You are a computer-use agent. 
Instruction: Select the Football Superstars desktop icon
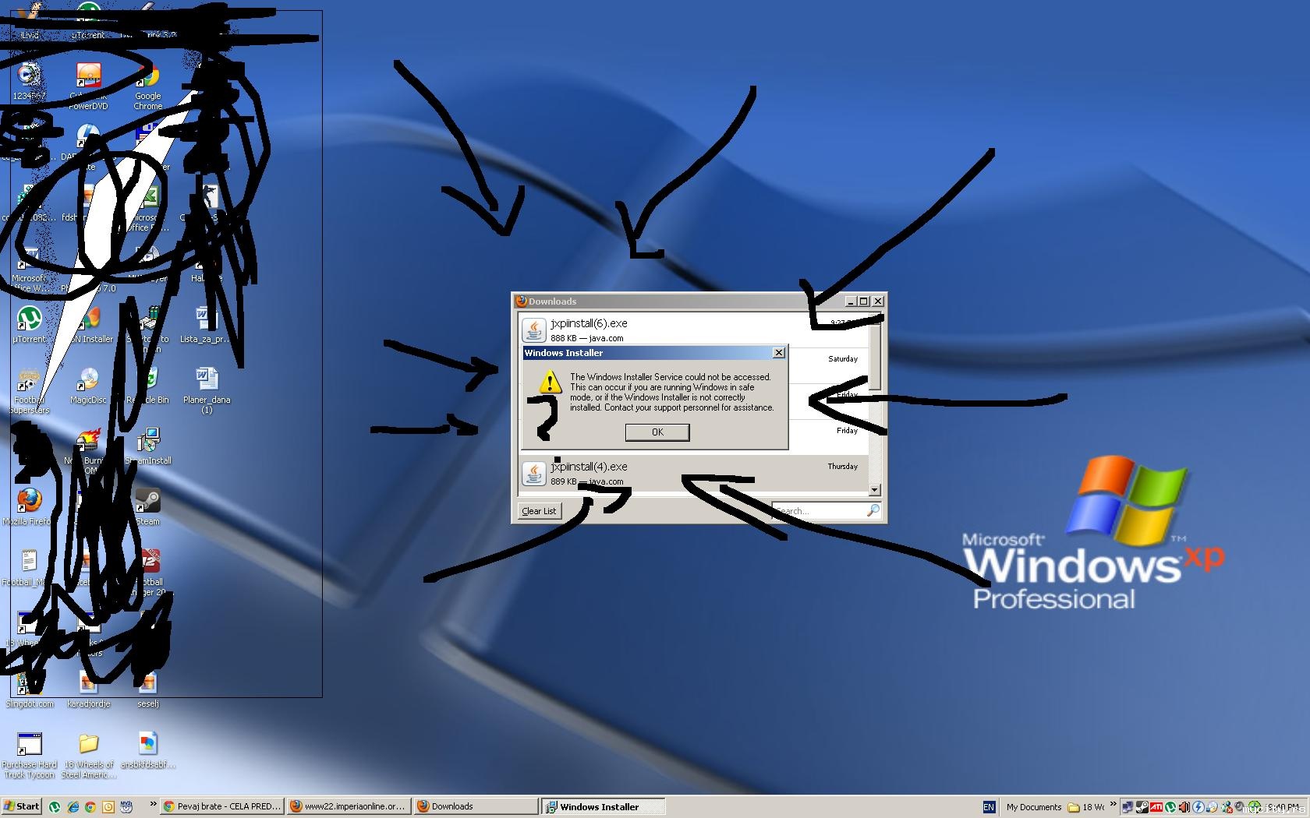click(x=29, y=390)
